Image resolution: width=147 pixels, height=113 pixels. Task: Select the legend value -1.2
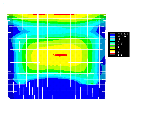121,42
